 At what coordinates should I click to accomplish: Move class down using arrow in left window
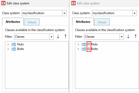pos(58,36)
